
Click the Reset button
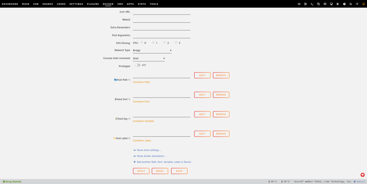coord(160,171)
